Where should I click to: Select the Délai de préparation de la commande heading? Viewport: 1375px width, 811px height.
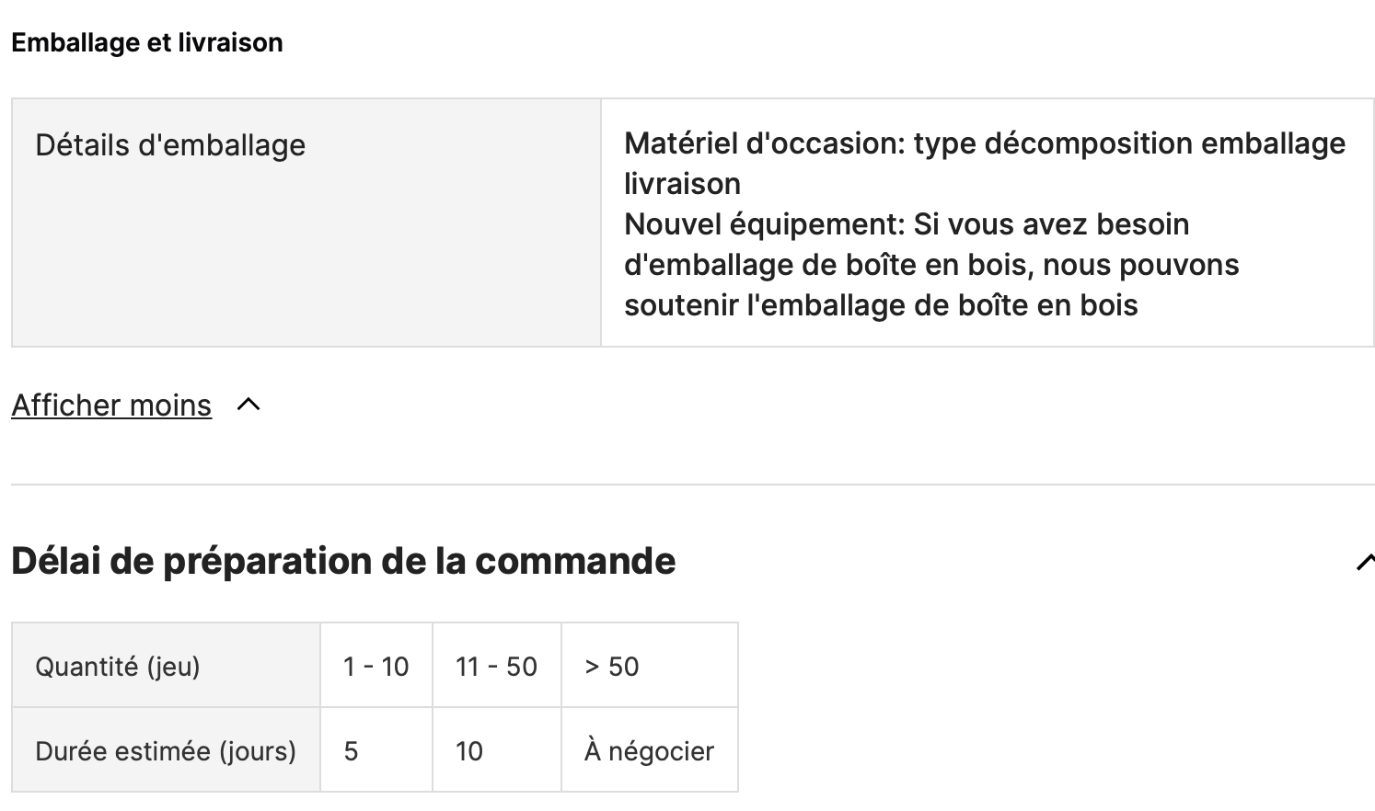click(x=343, y=561)
